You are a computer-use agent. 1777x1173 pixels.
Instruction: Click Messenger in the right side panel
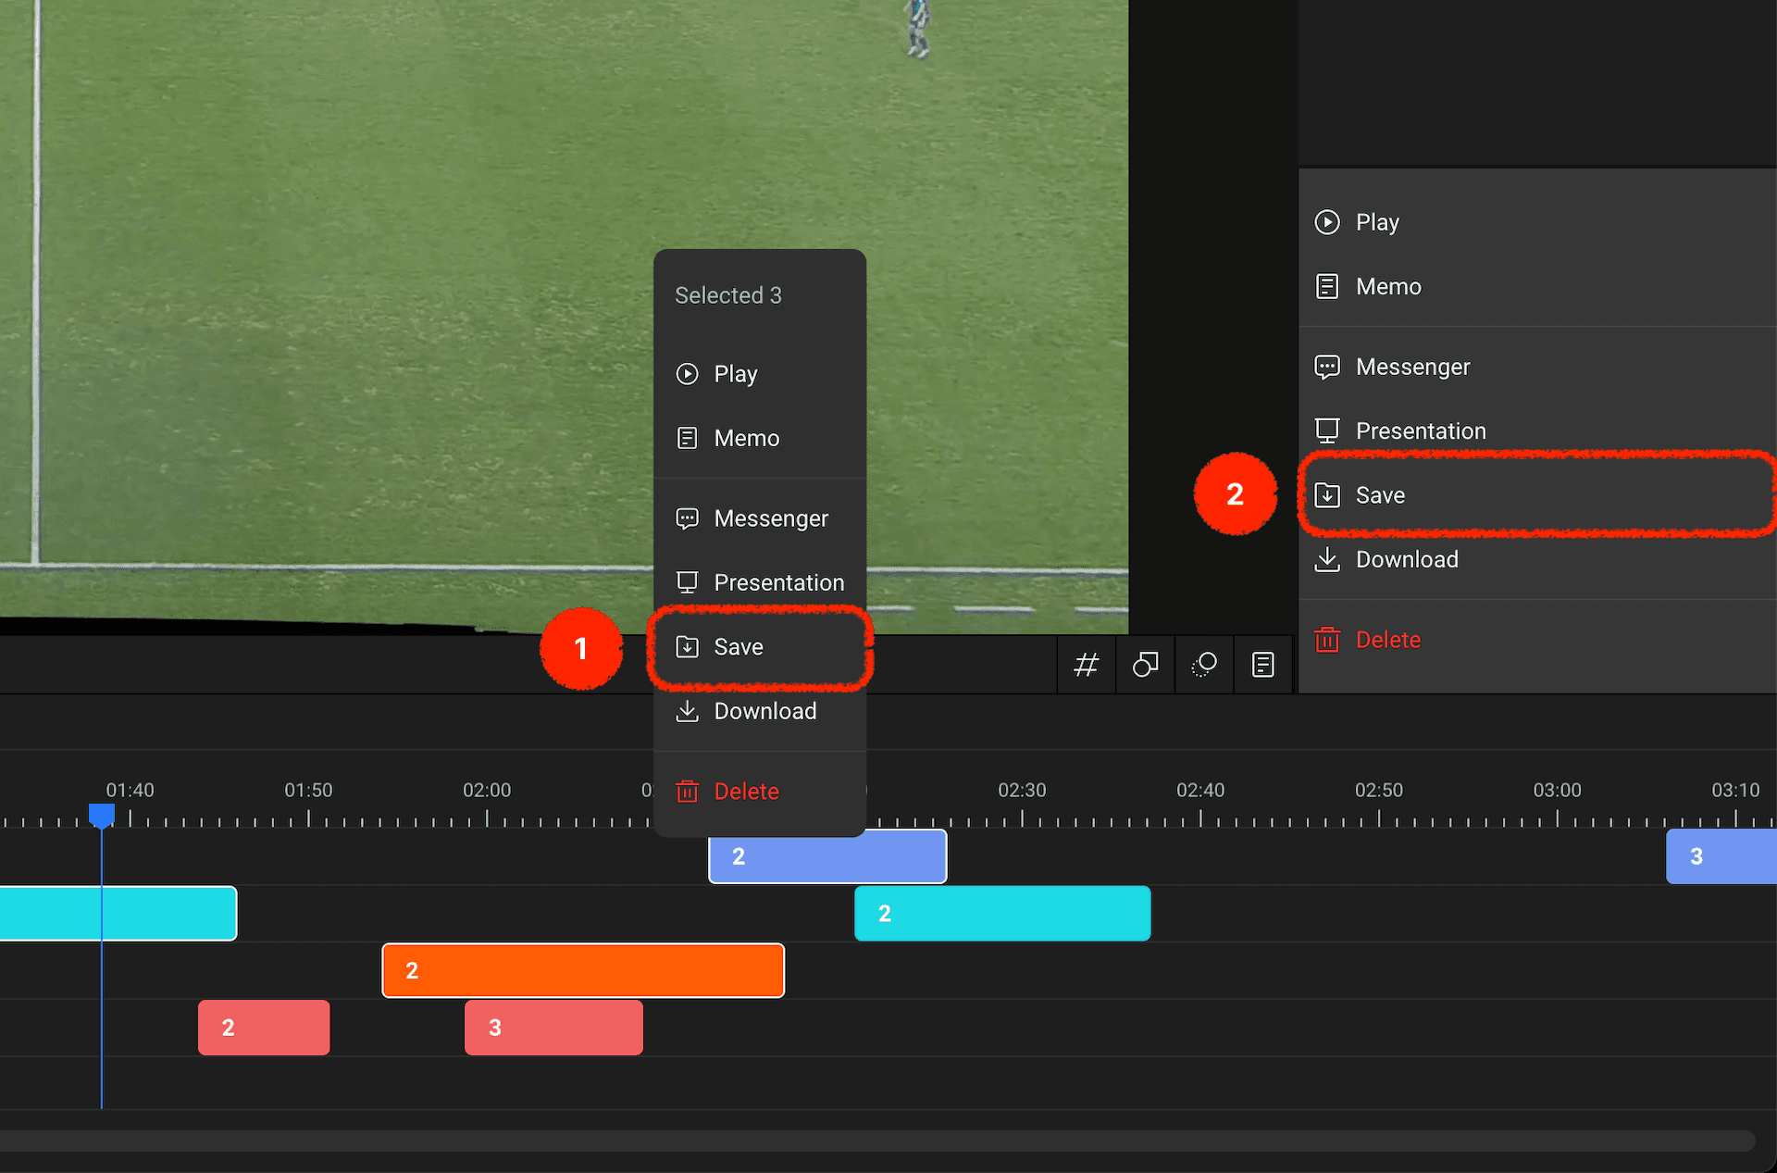[1411, 368]
